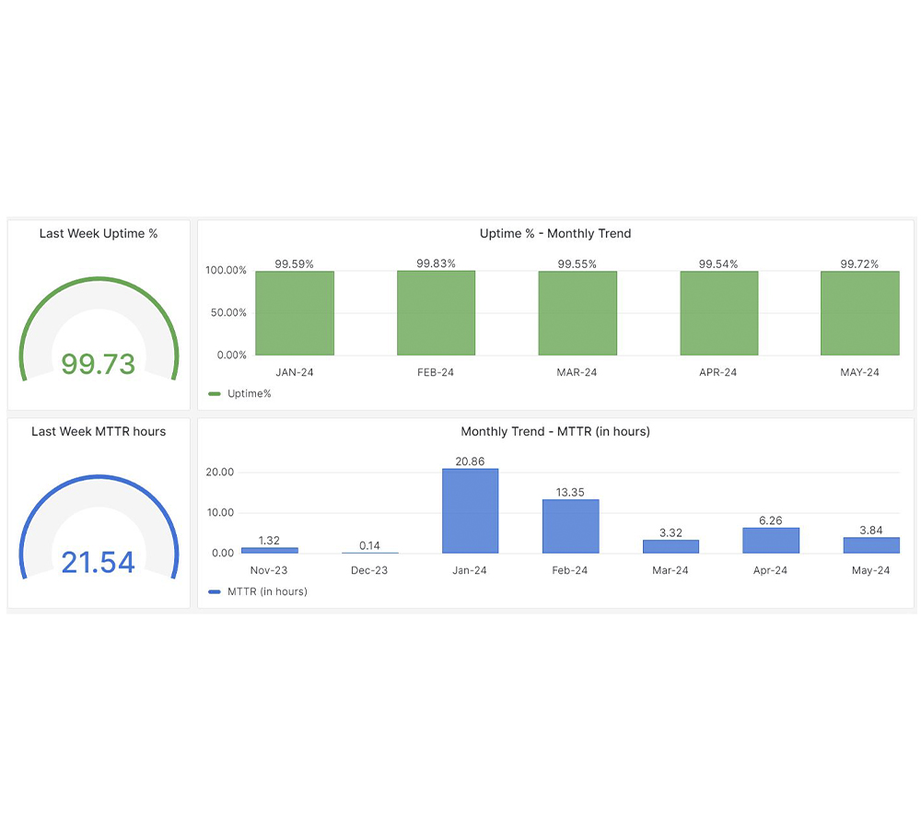Select the MAR-24 uptime bar

tap(577, 313)
